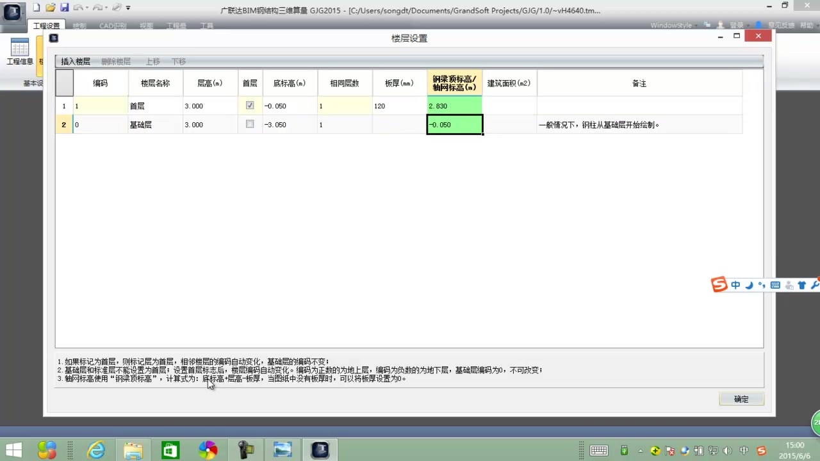Image resolution: width=820 pixels, height=461 pixels.
Task: Click the green 2.830 beam top elevation cell
Action: [x=455, y=106]
